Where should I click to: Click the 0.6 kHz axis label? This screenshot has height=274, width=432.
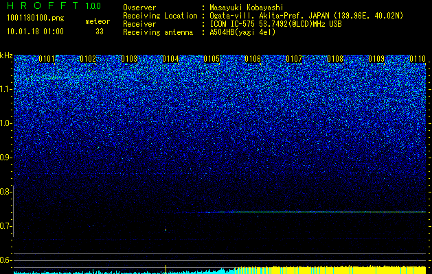tap(5, 260)
